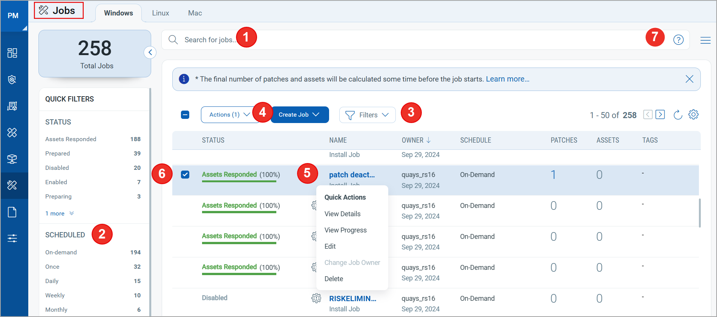Refresh the jobs list

coord(678,115)
